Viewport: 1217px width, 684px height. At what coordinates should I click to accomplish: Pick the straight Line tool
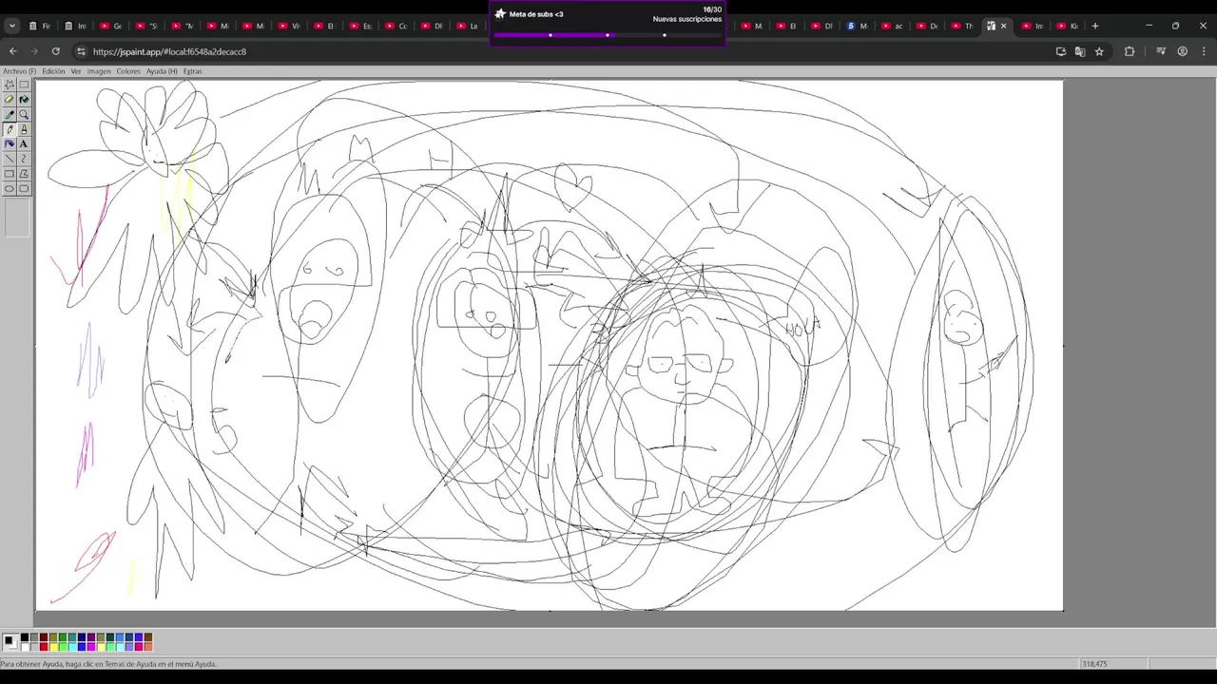click(10, 159)
